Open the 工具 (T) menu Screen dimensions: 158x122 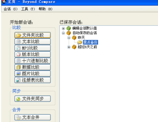(28, 9)
